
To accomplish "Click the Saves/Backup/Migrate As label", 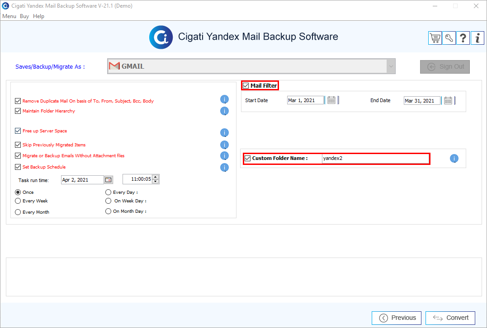I will (50, 67).
